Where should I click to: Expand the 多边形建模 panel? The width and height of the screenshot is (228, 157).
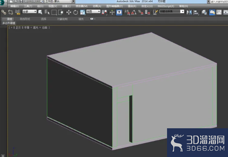coord(9,23)
